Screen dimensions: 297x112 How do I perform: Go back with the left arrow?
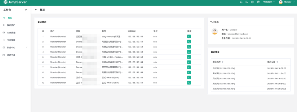click(x=36, y=10)
